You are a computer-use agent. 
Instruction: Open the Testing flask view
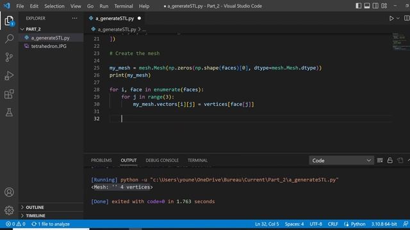[x=9, y=112]
